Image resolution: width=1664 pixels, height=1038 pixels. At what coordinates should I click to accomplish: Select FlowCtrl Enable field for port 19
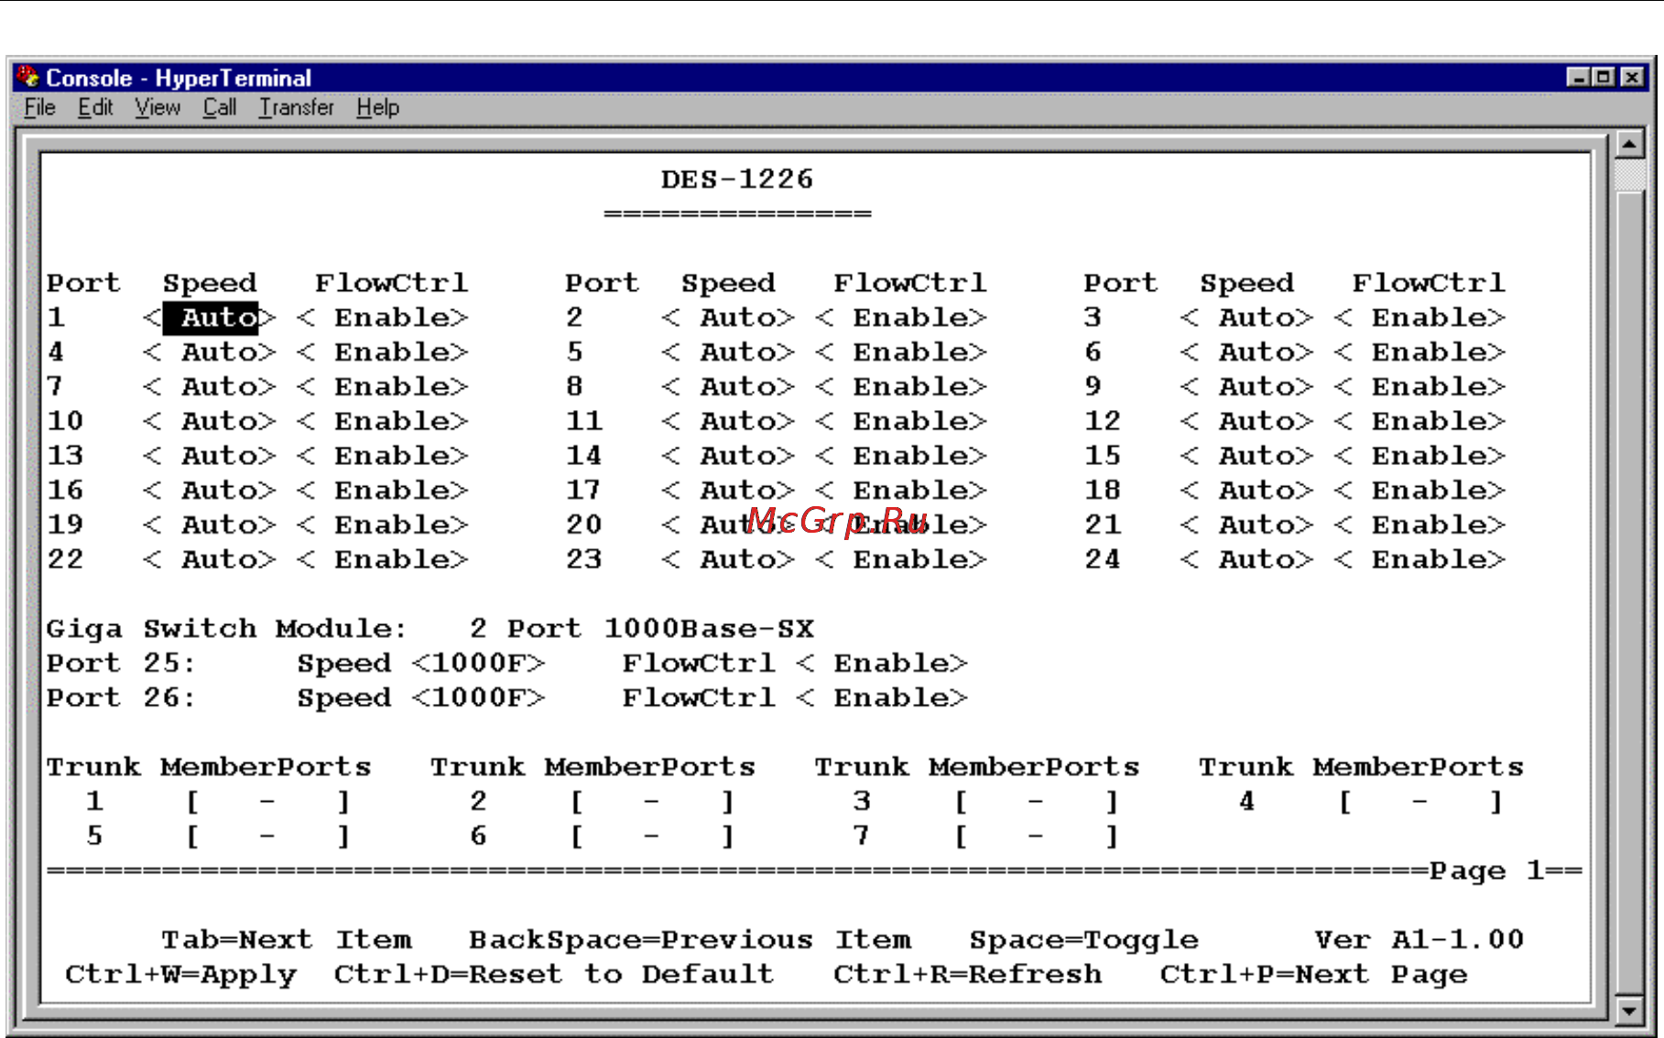pyautogui.click(x=383, y=524)
